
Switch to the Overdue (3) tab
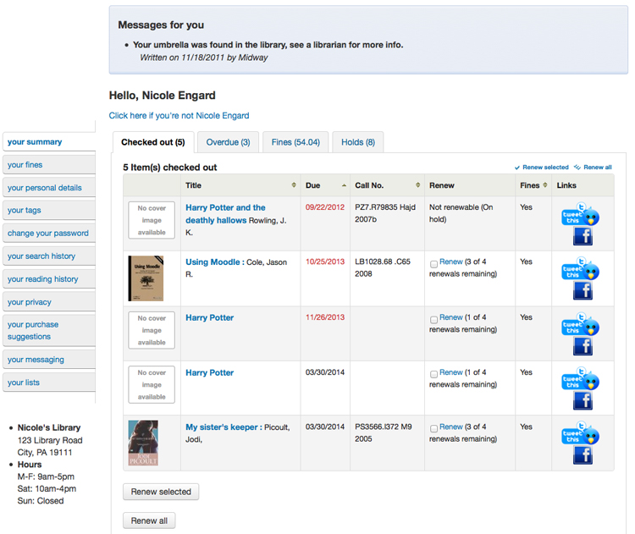click(228, 142)
